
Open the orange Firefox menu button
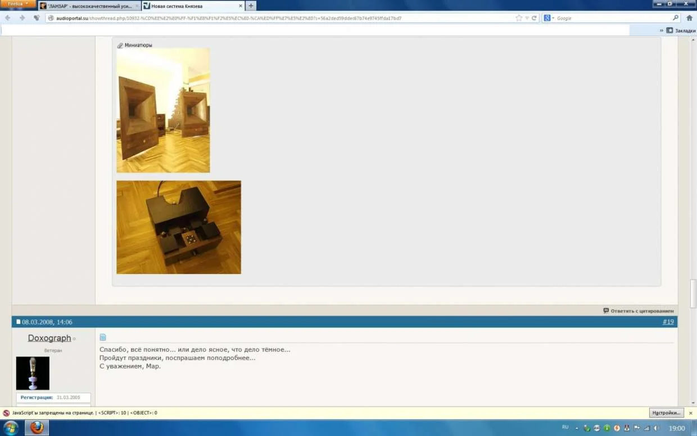(18, 3)
